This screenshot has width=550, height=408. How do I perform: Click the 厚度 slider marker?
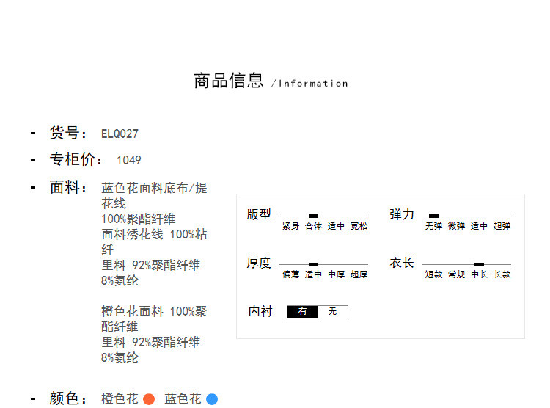313,264
